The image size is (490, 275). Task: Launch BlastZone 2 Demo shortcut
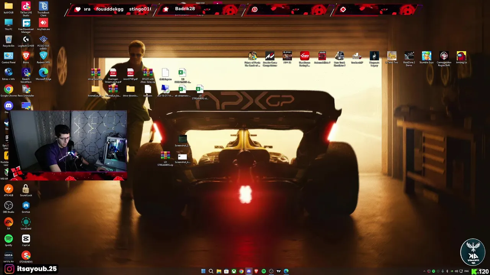pos(409,59)
